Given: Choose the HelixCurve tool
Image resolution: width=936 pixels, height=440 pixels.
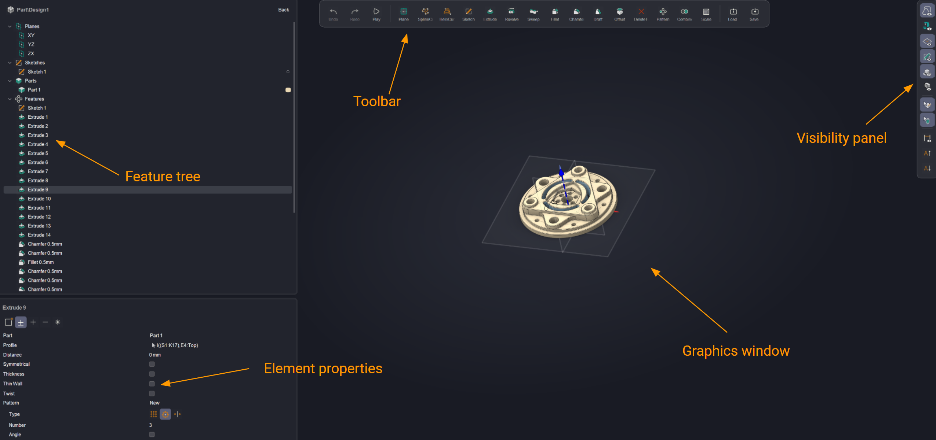Looking at the screenshot, I should (447, 14).
